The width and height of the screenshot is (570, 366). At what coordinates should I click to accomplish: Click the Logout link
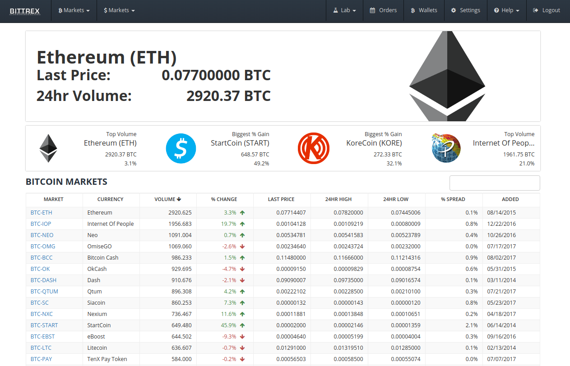(547, 10)
